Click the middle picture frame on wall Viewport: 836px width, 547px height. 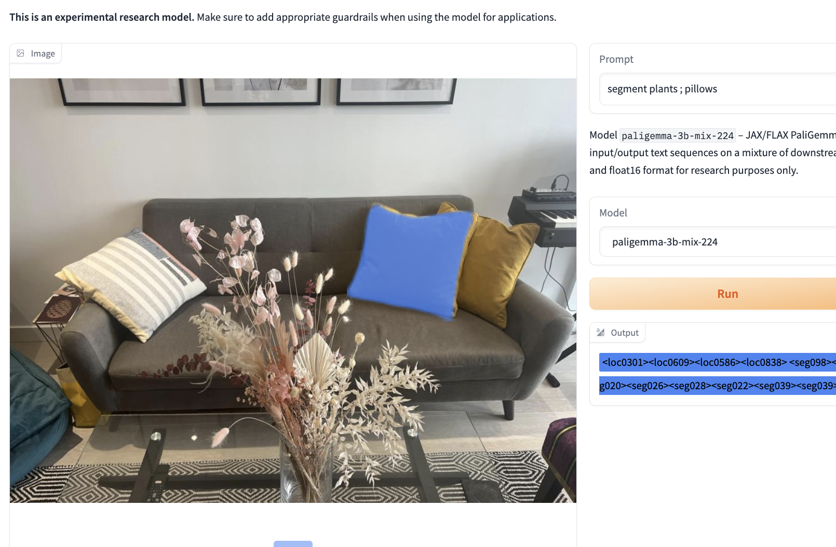point(261,91)
